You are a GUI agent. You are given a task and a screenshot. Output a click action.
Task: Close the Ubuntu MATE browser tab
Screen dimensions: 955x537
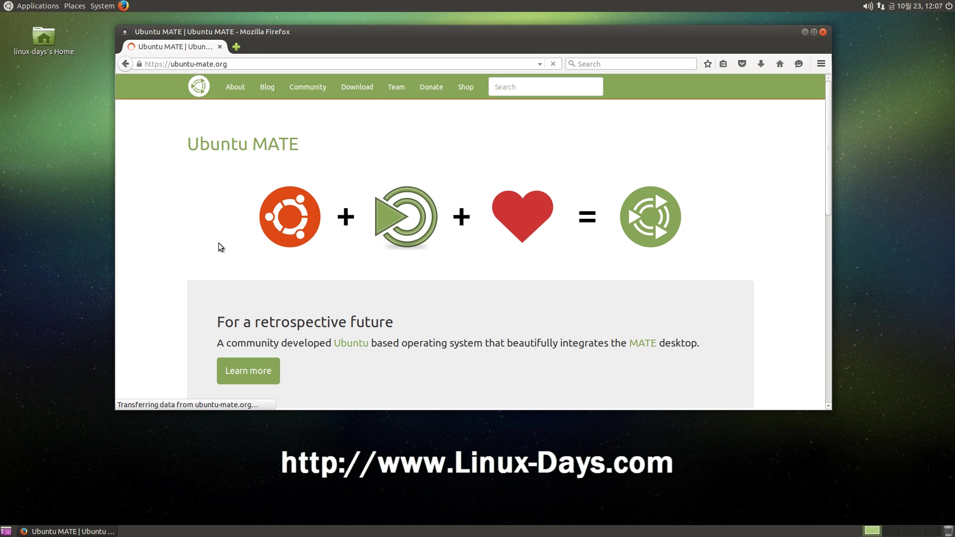pyautogui.click(x=220, y=47)
